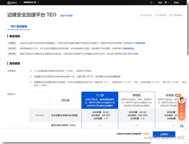Click the 产品文档 document icon
189x144 pixels.
coord(141,15)
